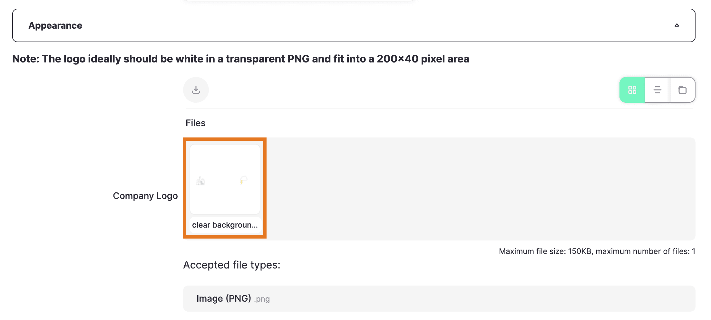Click the .png extension text
Screen dimensions: 711x320
pos(262,299)
